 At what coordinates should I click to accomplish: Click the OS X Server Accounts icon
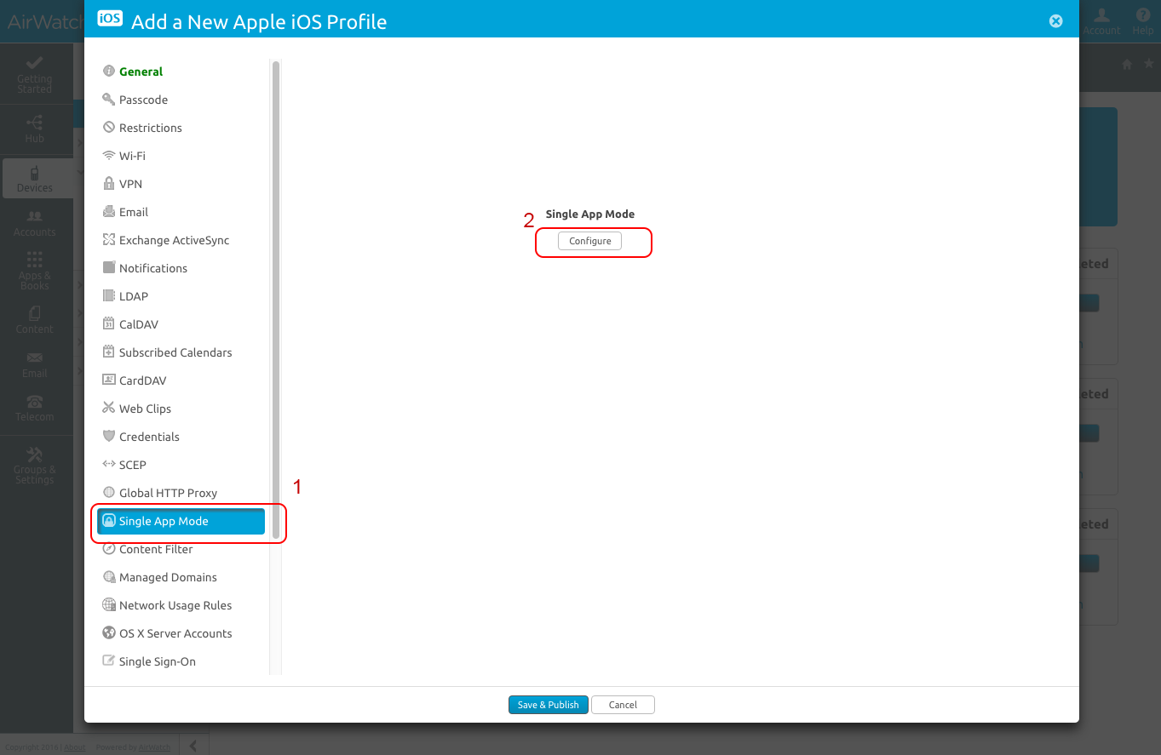108,633
